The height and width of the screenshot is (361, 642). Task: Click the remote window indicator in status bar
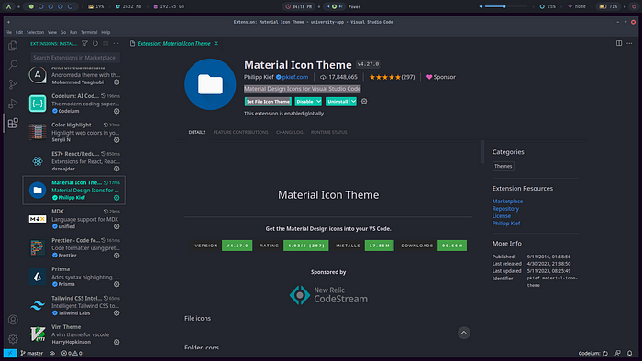pos(10,353)
